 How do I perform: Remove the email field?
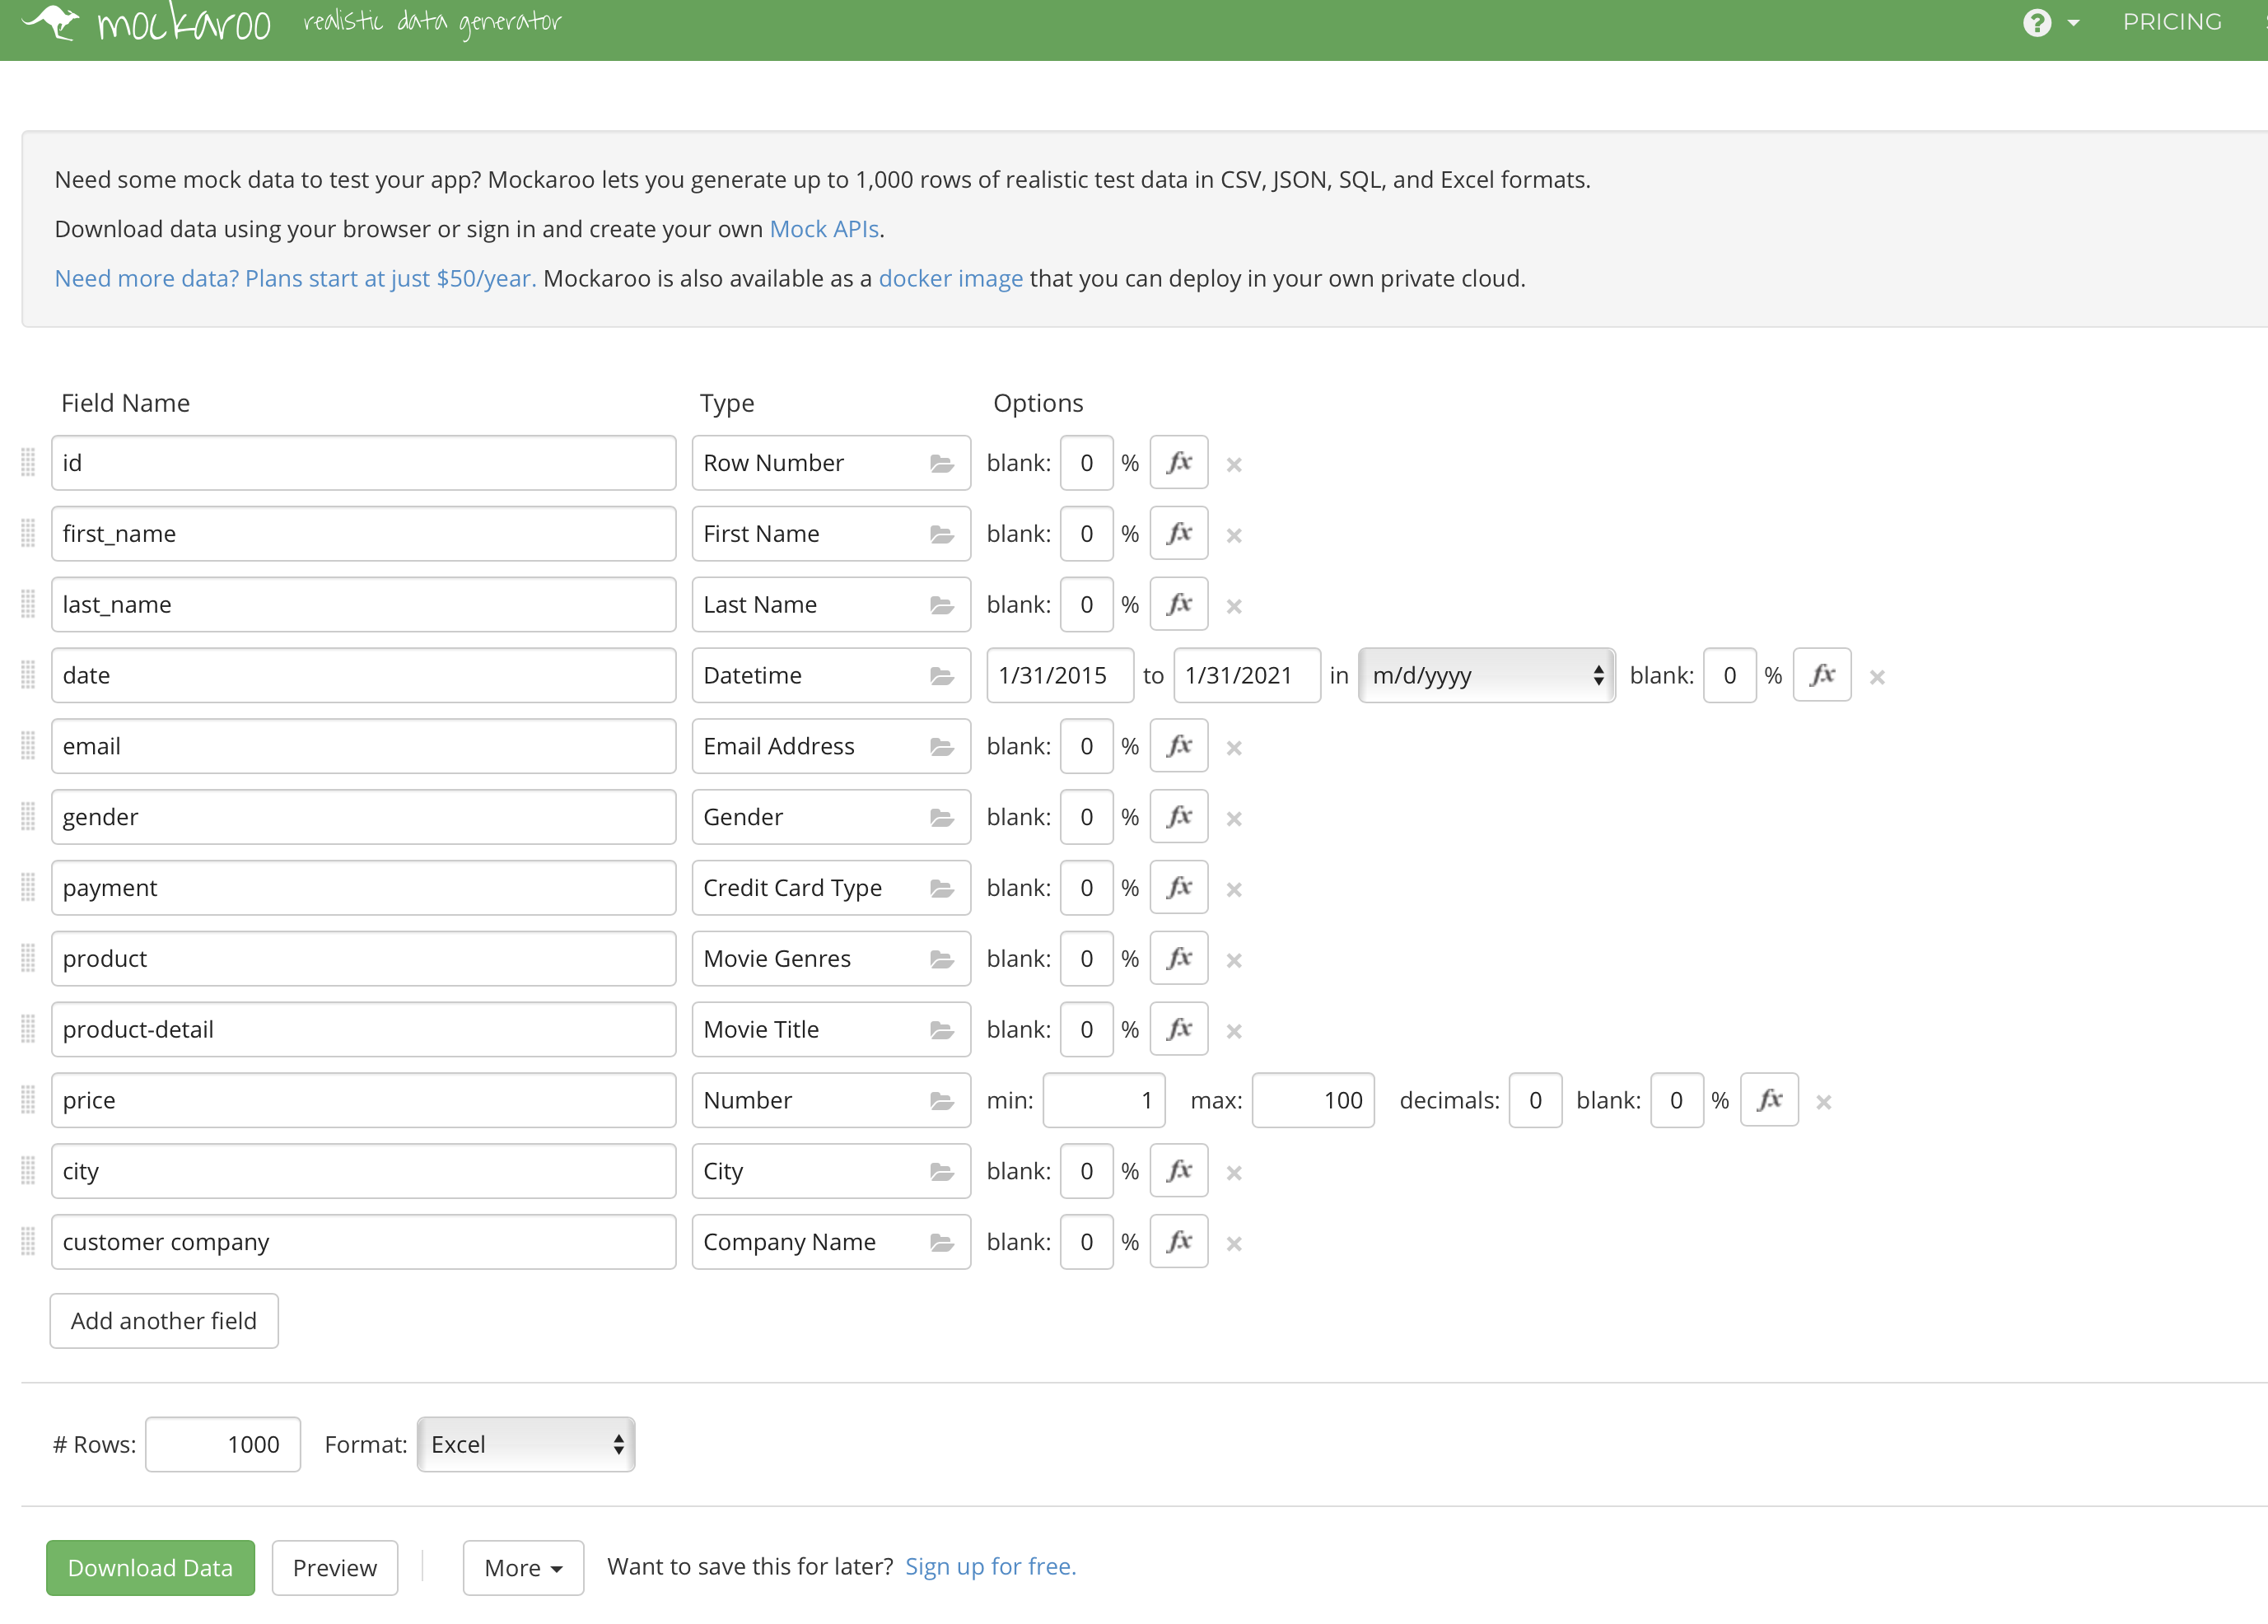[1234, 748]
